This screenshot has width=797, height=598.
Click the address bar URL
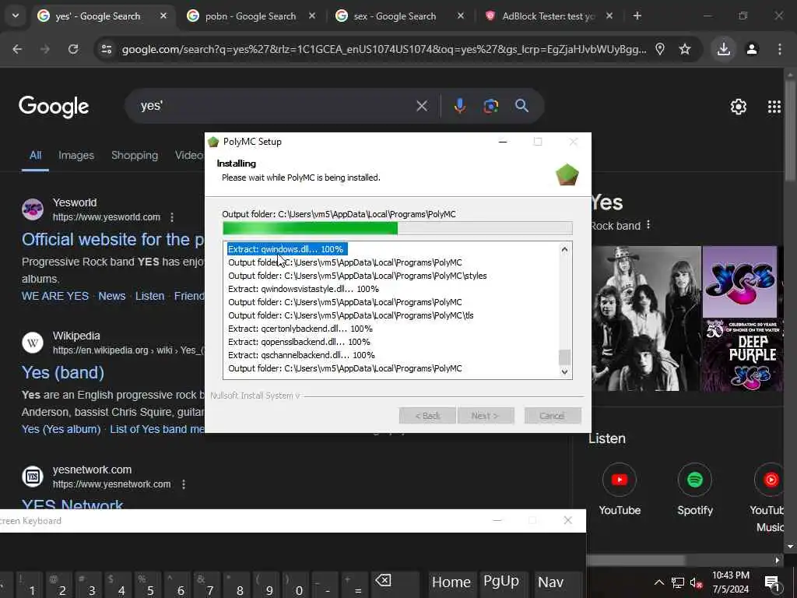tap(384, 49)
